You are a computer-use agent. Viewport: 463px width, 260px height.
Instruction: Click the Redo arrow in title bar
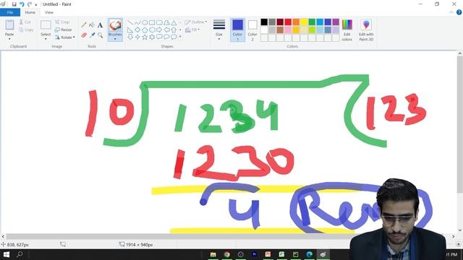tap(30, 4)
